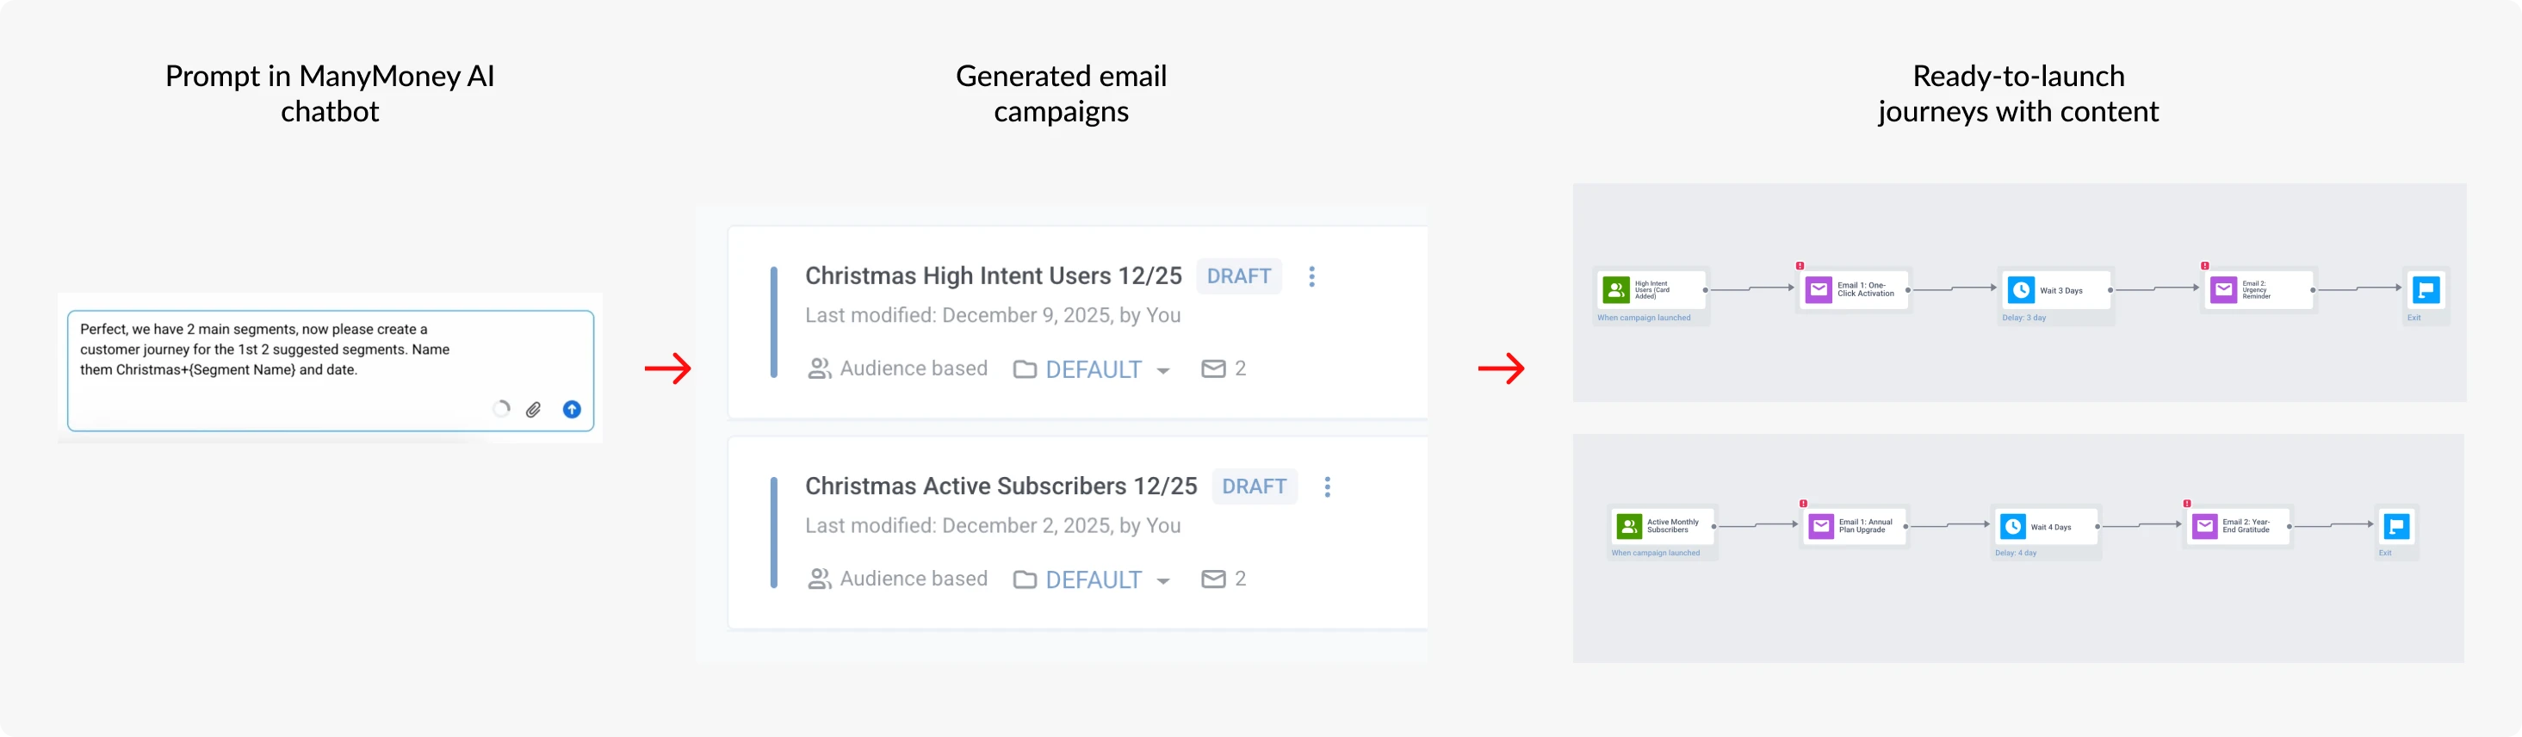Open the Email 1: One-Click Activation node
Image resolution: width=2522 pixels, height=737 pixels.
[x=1853, y=289]
